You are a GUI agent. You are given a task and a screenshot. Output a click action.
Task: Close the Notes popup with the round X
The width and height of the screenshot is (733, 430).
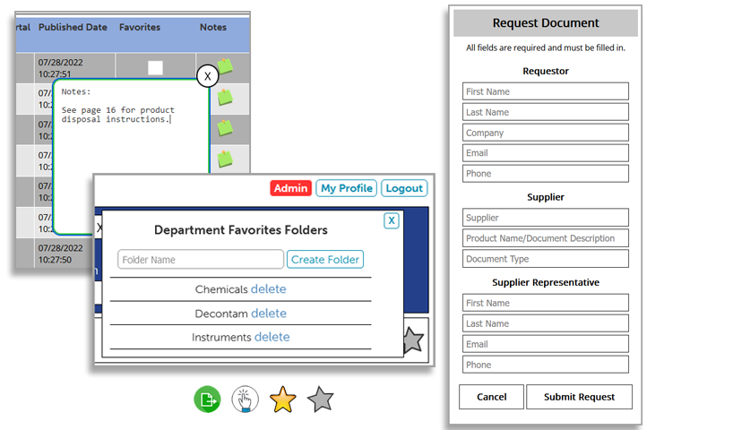(207, 76)
